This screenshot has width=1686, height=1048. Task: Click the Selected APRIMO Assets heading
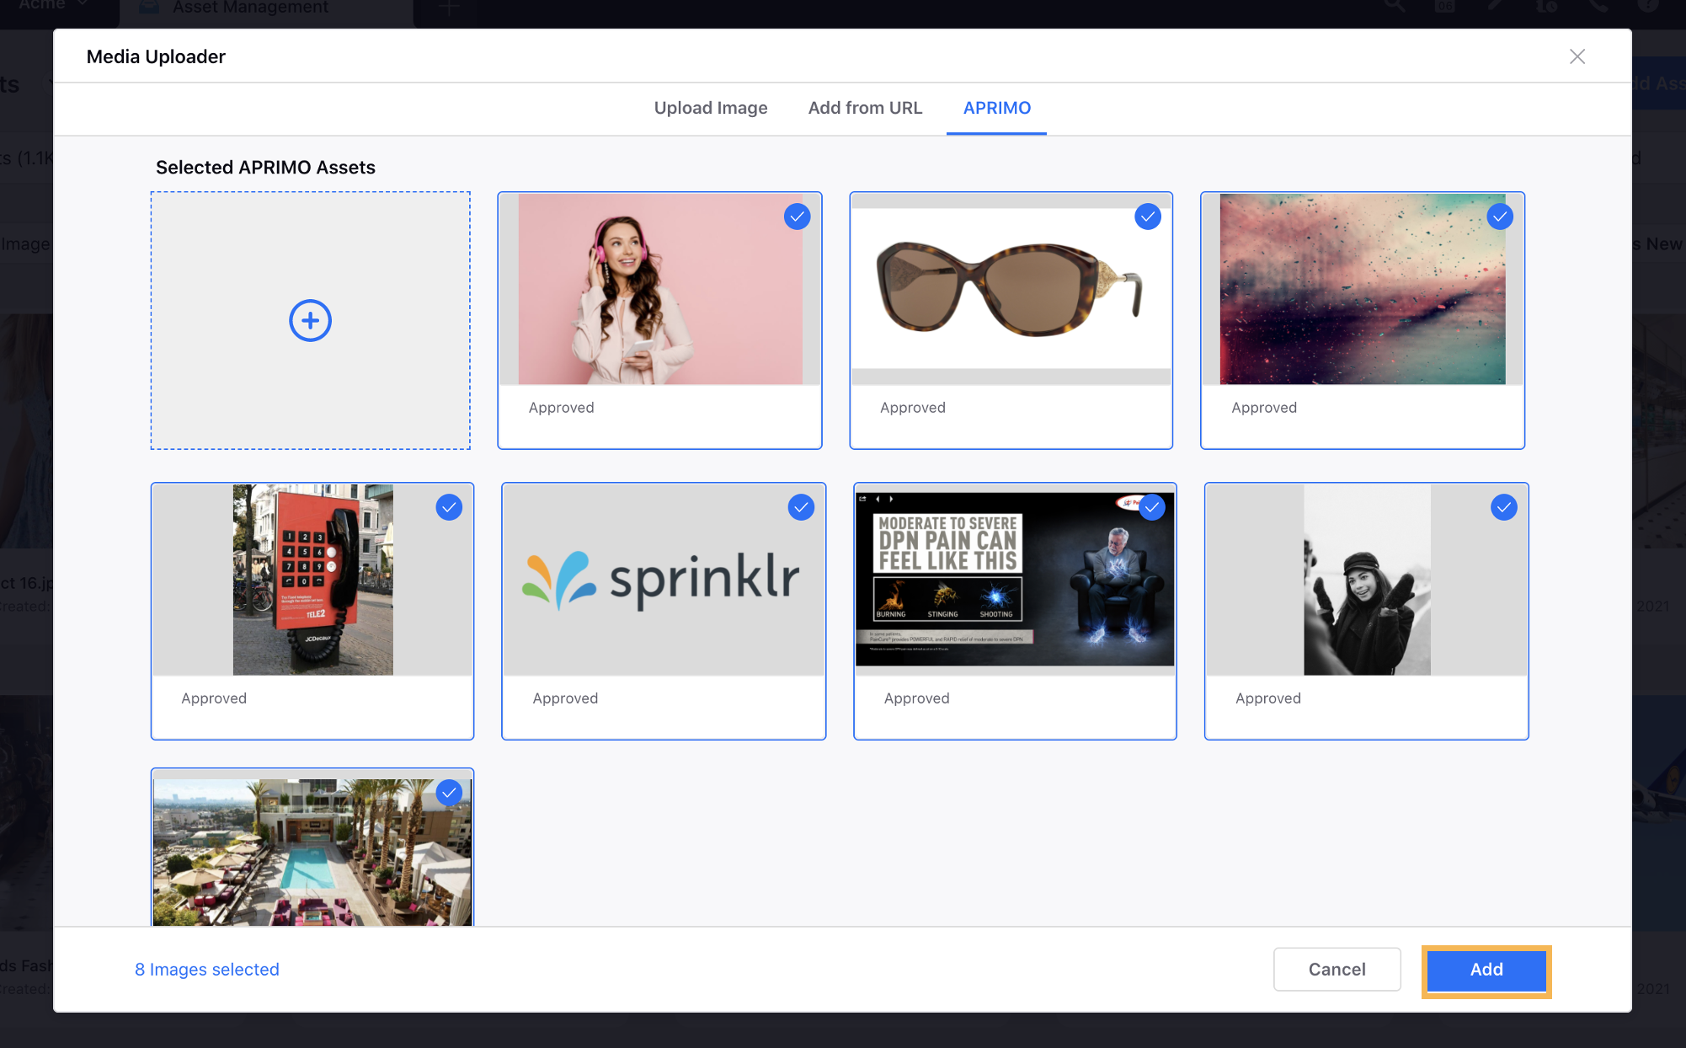pos(265,168)
